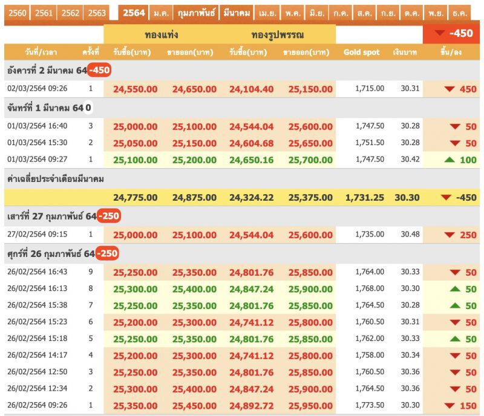Switch to the ม.ค. month tab

coord(161,13)
